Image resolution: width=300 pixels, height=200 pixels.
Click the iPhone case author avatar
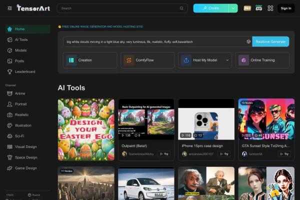coord(184,154)
